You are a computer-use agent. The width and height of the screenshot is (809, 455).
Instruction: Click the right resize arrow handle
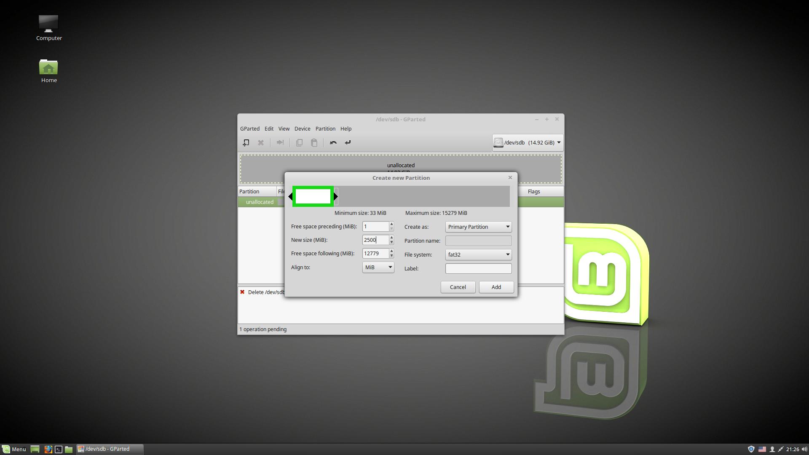(336, 196)
